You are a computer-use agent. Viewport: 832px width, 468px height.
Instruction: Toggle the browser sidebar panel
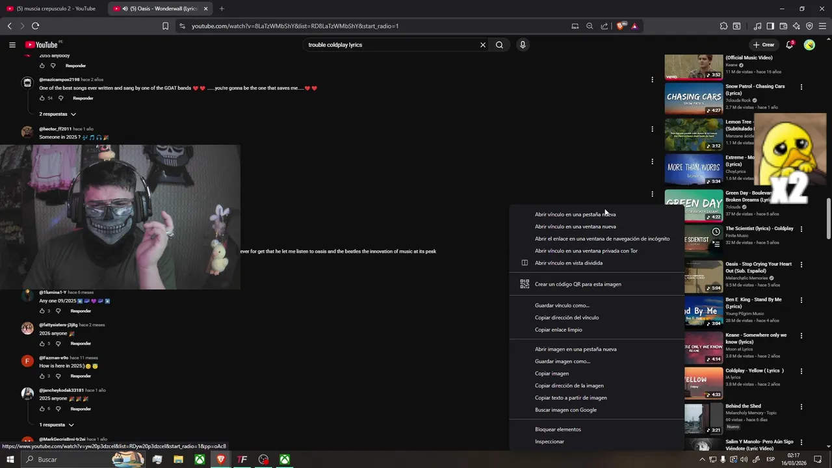tap(770, 26)
